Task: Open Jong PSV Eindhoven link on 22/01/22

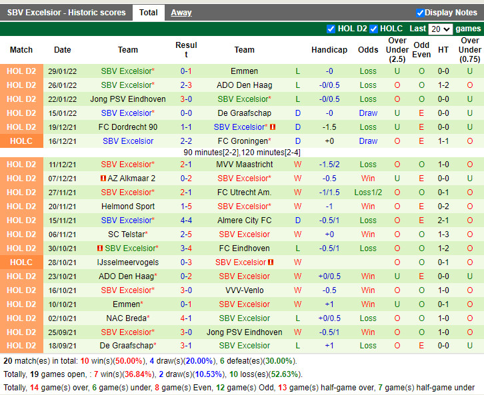Action: [x=128, y=99]
